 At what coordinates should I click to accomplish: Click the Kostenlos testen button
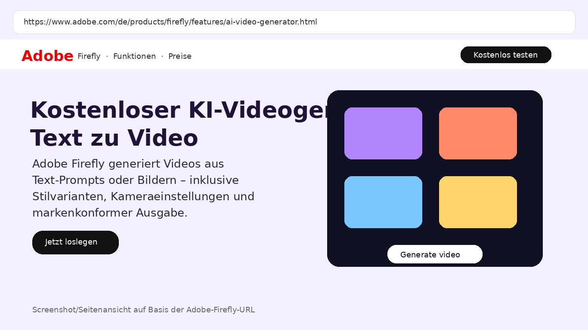point(506,55)
